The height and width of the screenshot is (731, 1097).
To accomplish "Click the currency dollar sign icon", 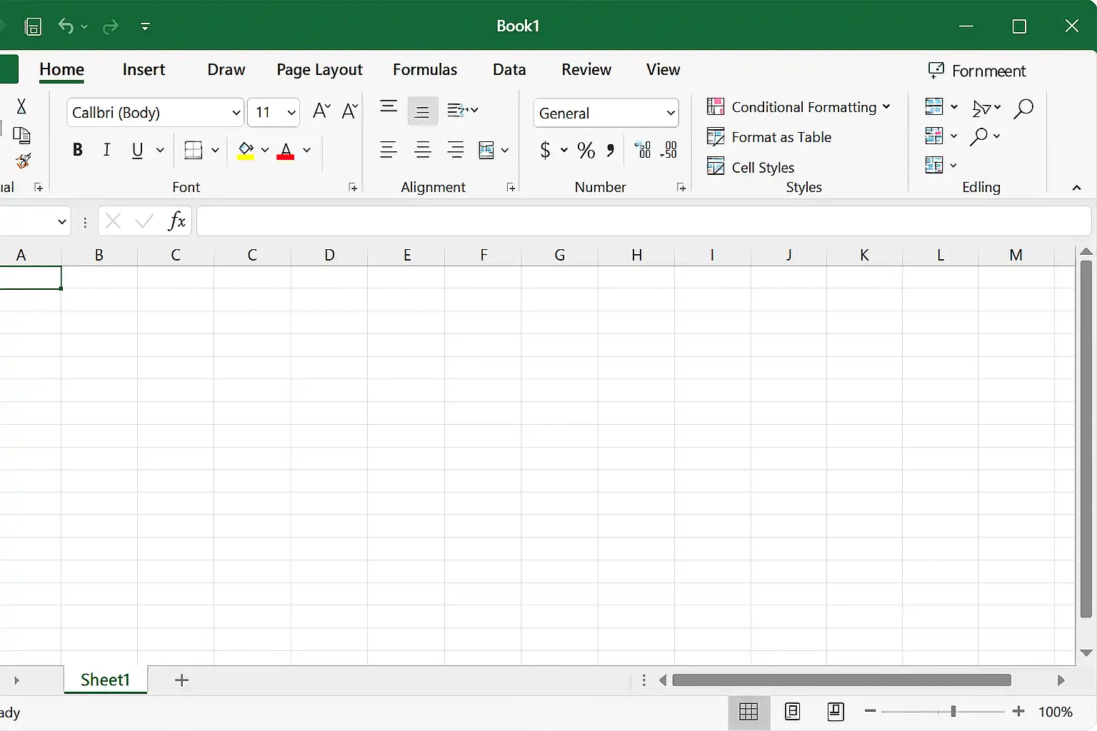I will pos(546,151).
